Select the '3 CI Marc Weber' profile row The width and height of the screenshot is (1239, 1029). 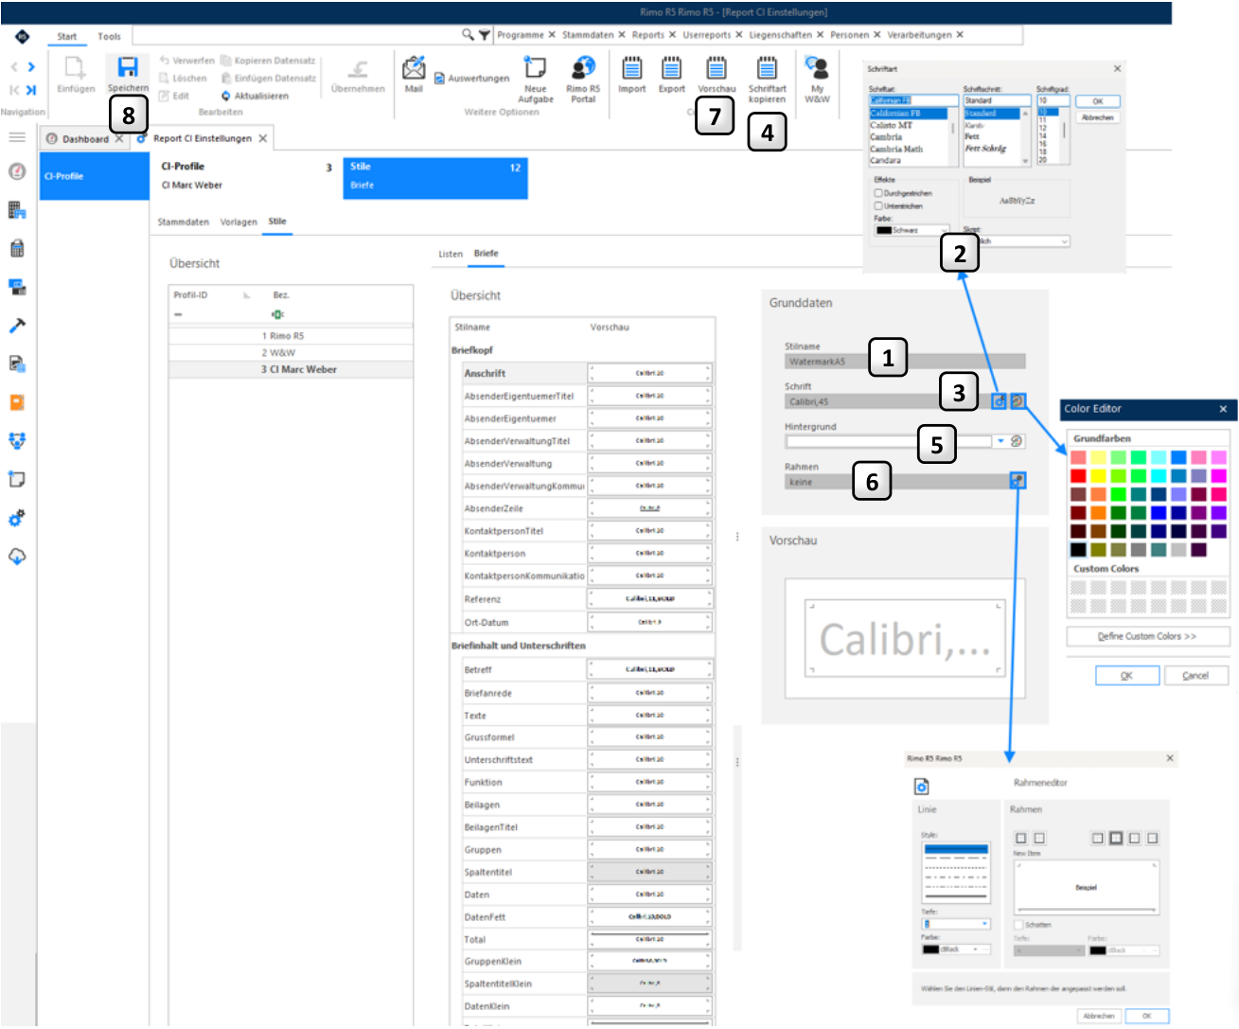[291, 369]
